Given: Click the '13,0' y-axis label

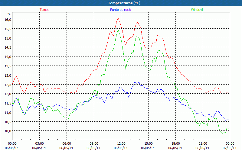Looking at the screenshot, I should pyautogui.click(x=8, y=75).
